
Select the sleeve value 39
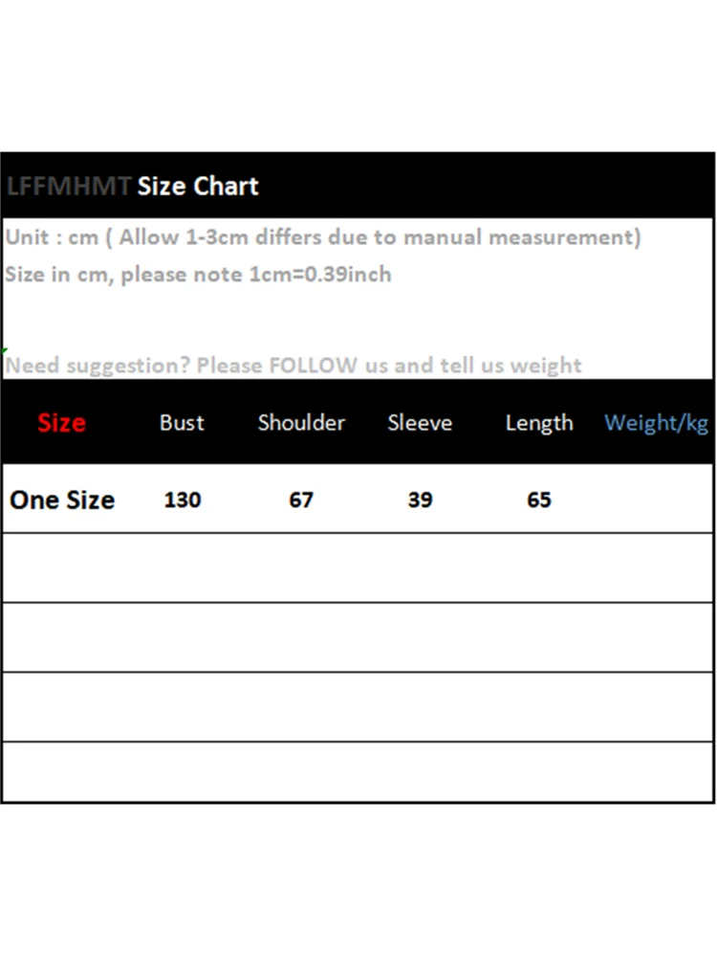click(x=420, y=500)
